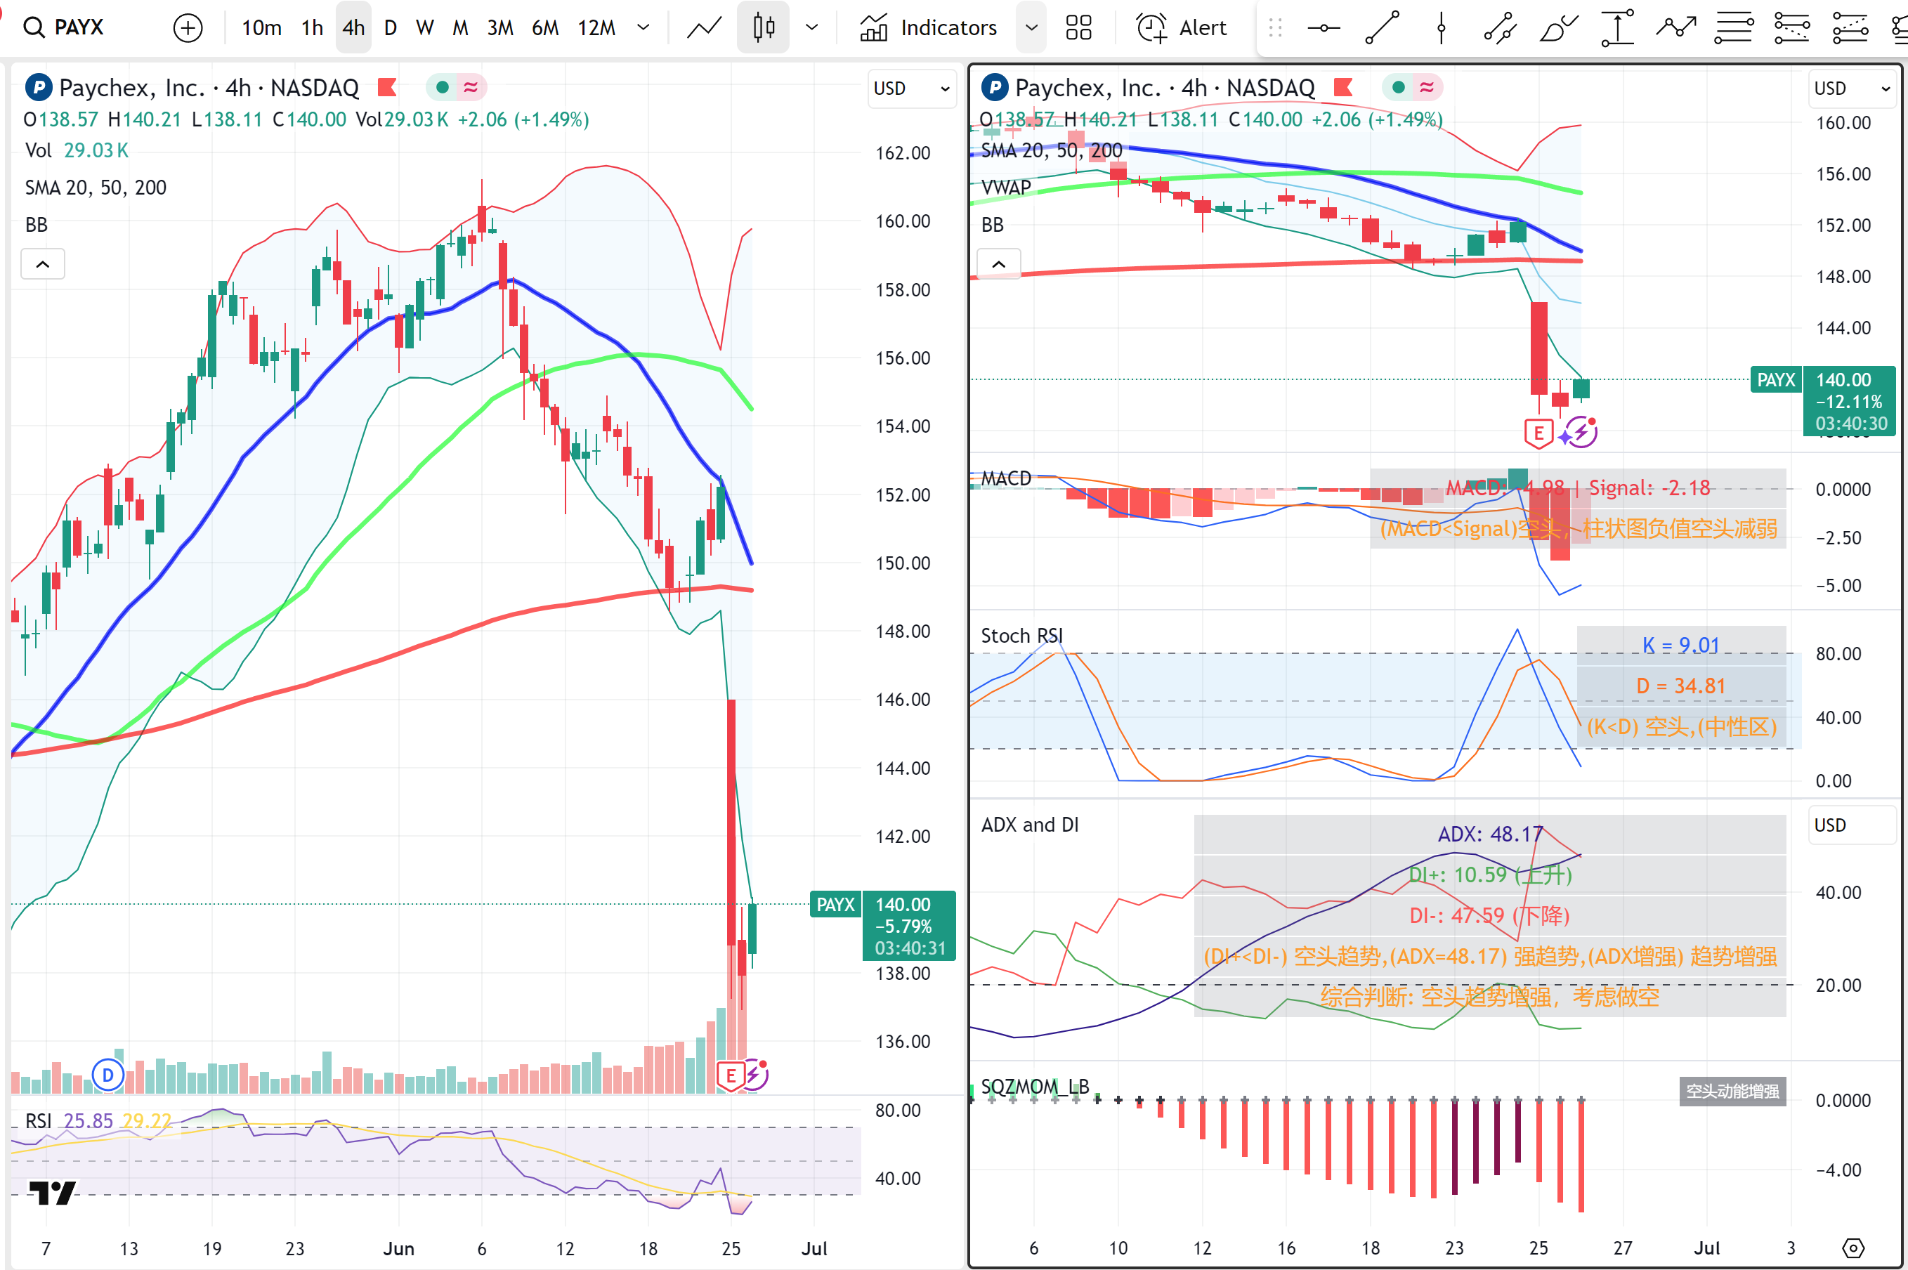
Task: Switch to the 1h timeframe
Action: point(312,28)
